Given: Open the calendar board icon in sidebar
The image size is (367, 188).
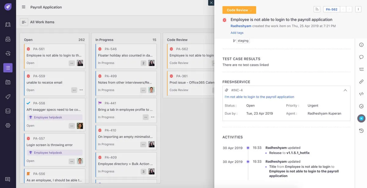Looking at the screenshot, I should click(x=8, y=82).
